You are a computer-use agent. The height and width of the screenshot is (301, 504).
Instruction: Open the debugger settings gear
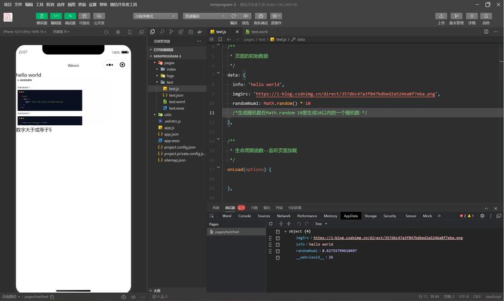482,216
